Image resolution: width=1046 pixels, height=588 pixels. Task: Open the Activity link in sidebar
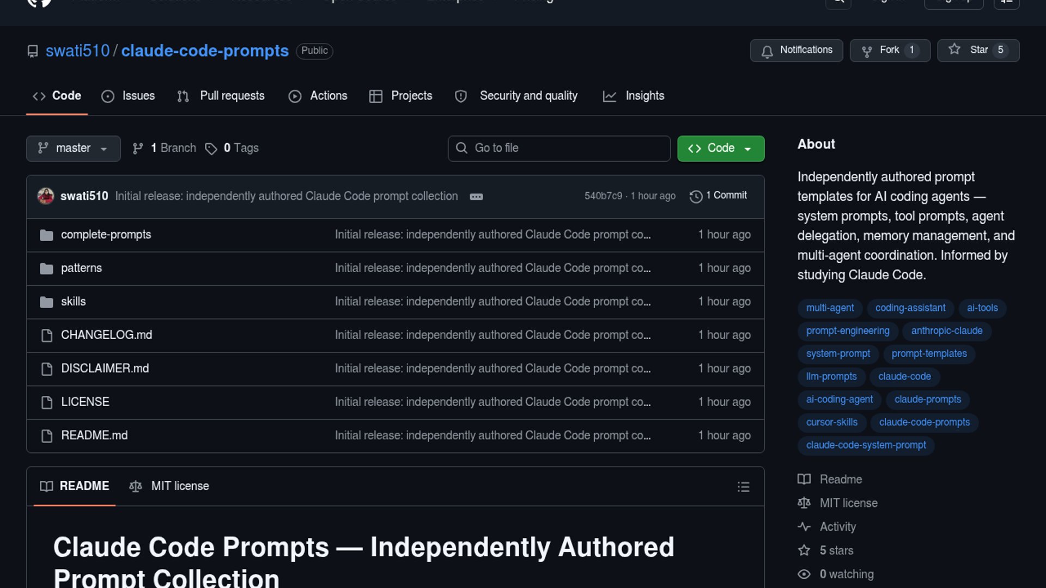[x=837, y=526]
